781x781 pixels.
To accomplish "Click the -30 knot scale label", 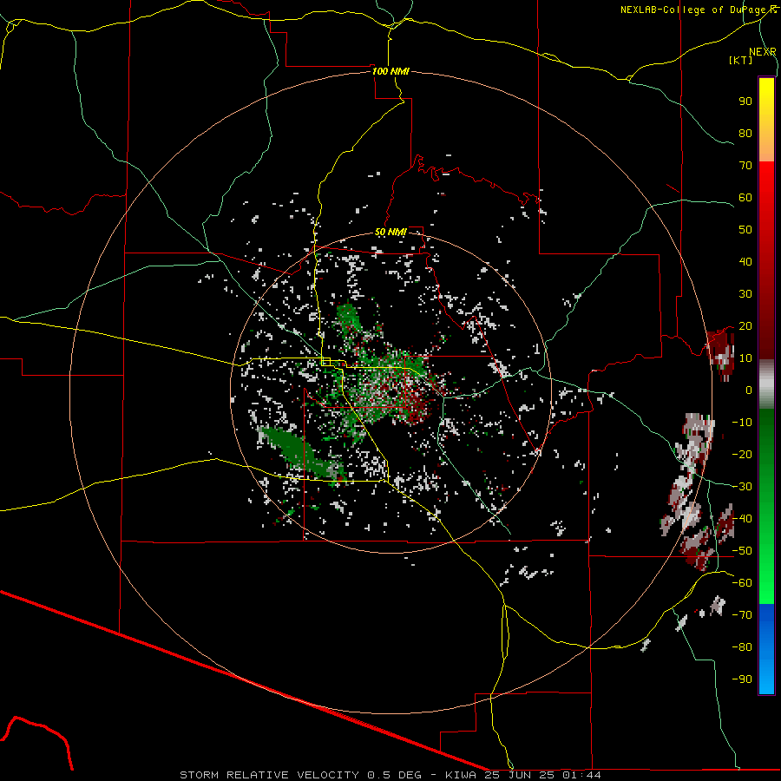I will tap(742, 487).
